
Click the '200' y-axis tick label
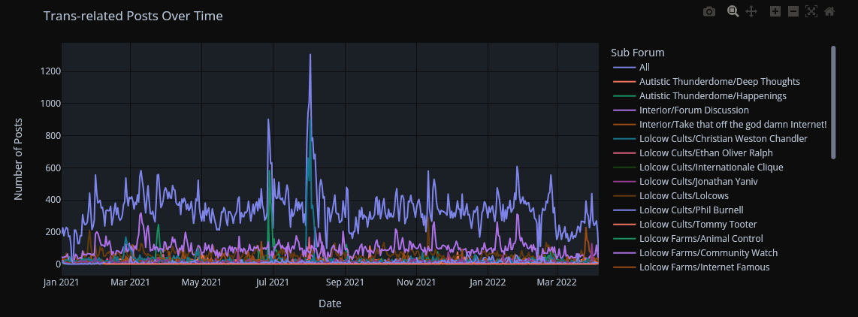53,232
